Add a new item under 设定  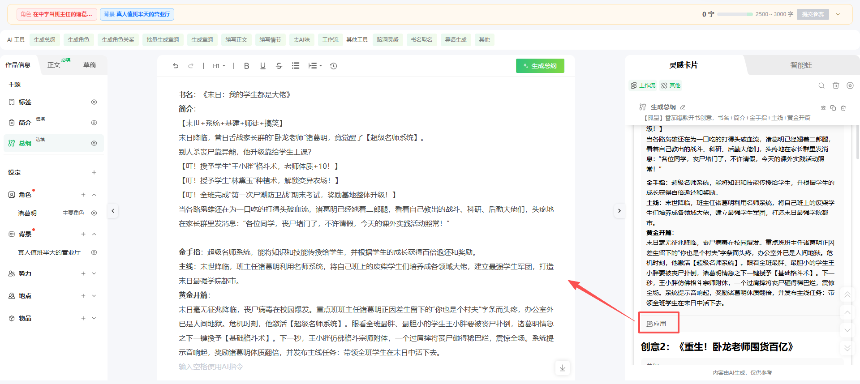pyautogui.click(x=94, y=172)
